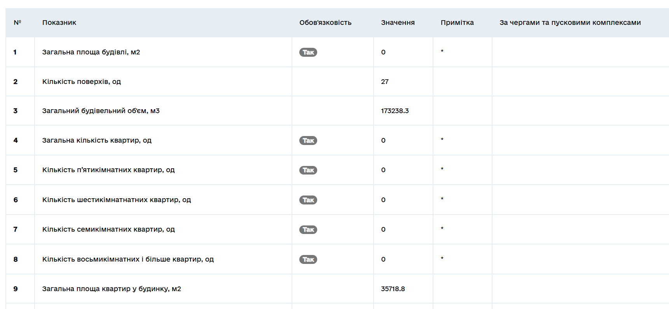The width and height of the screenshot is (669, 309).
Task: Click asterisk note in Загальна площа будівлі row
Action: 442,52
